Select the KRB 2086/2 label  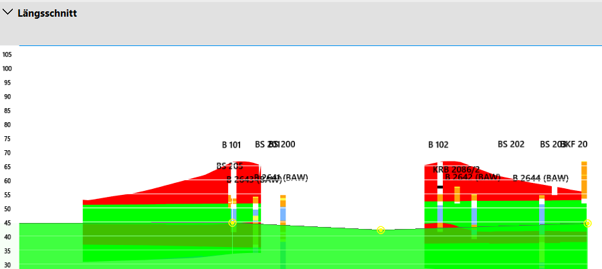point(456,170)
